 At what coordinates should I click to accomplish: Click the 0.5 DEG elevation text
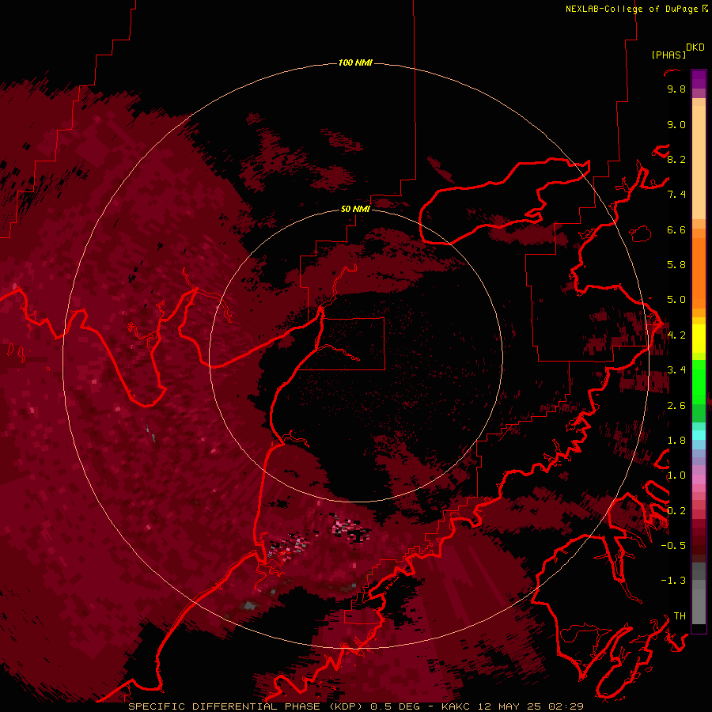[x=396, y=706]
